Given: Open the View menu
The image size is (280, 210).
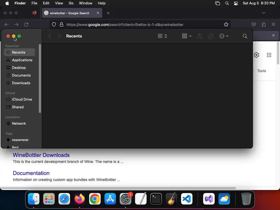Looking at the screenshot, I should point(59,3).
